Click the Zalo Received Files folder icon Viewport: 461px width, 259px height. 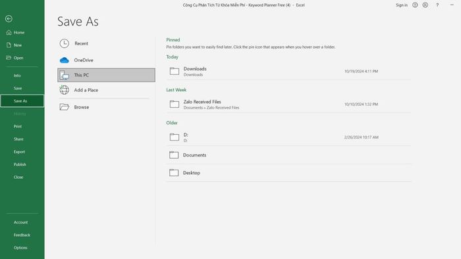click(175, 104)
